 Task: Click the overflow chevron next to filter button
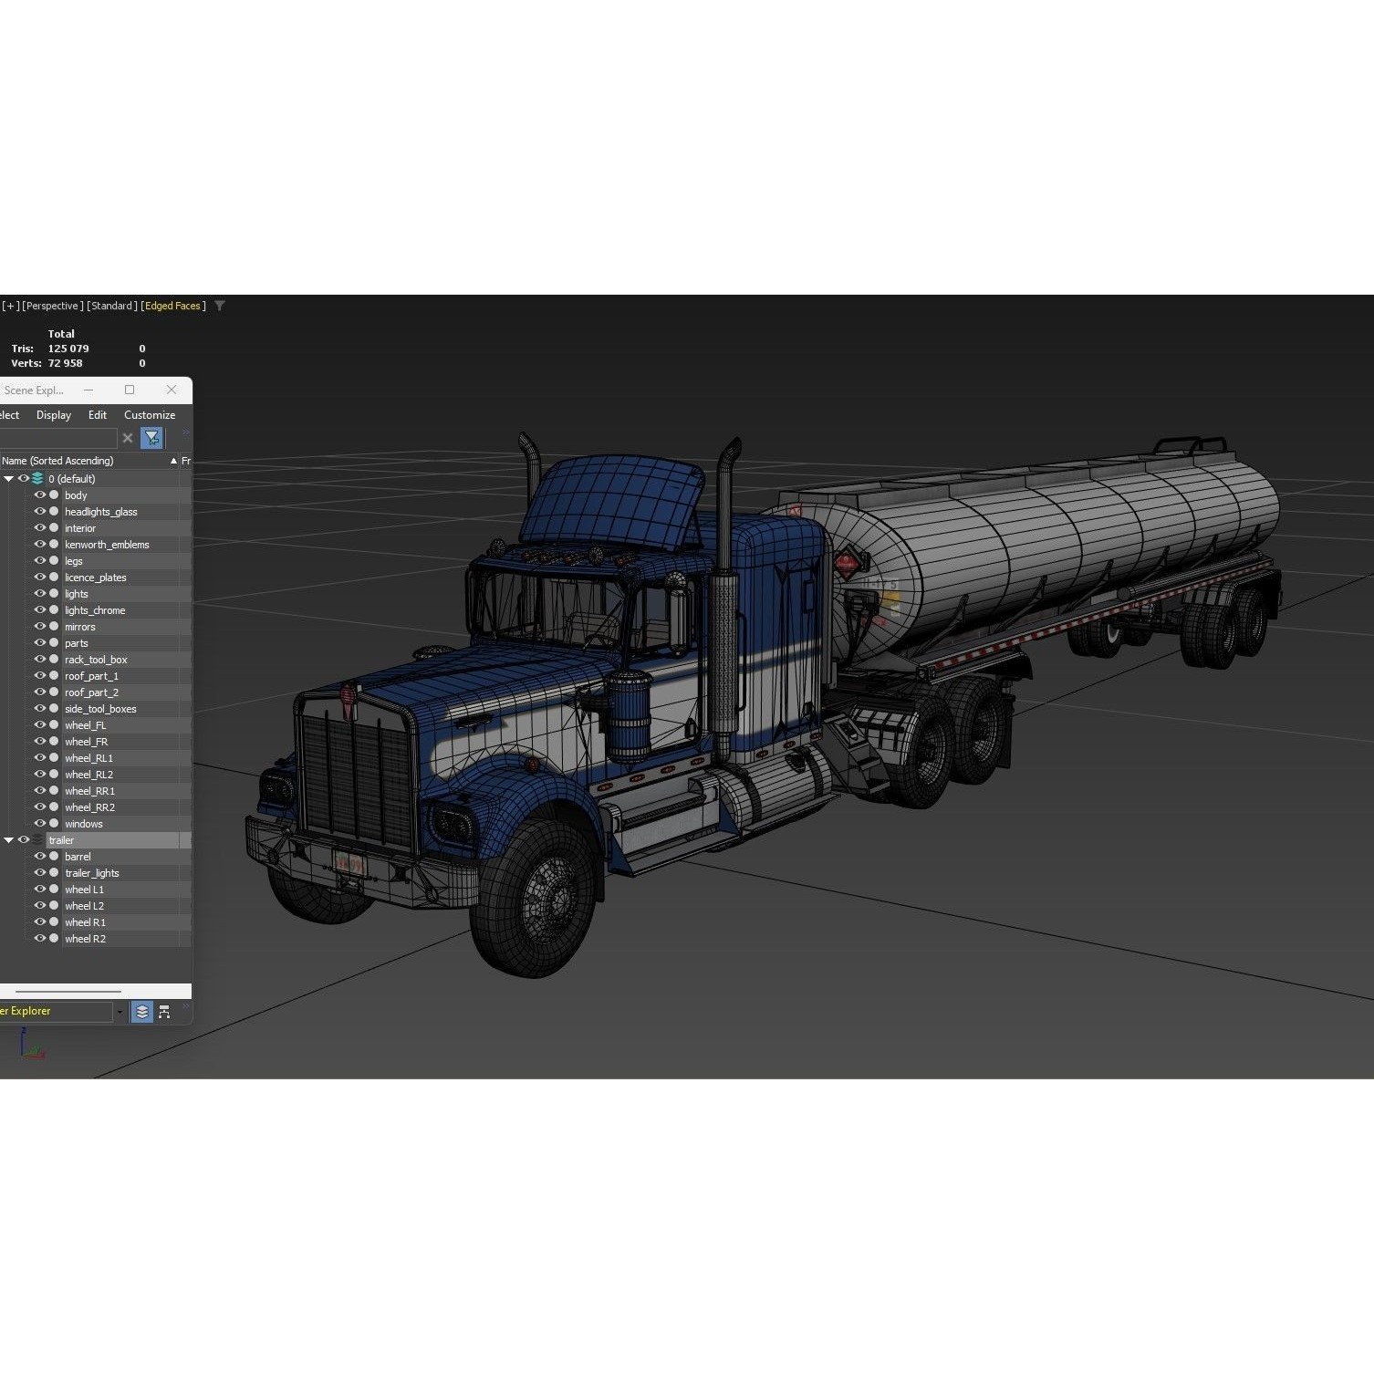click(x=184, y=432)
